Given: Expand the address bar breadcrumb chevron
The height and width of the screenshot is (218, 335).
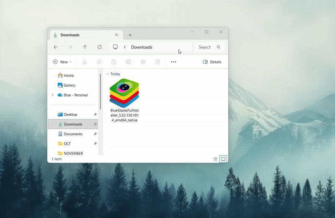Looking at the screenshot, I should point(124,47).
